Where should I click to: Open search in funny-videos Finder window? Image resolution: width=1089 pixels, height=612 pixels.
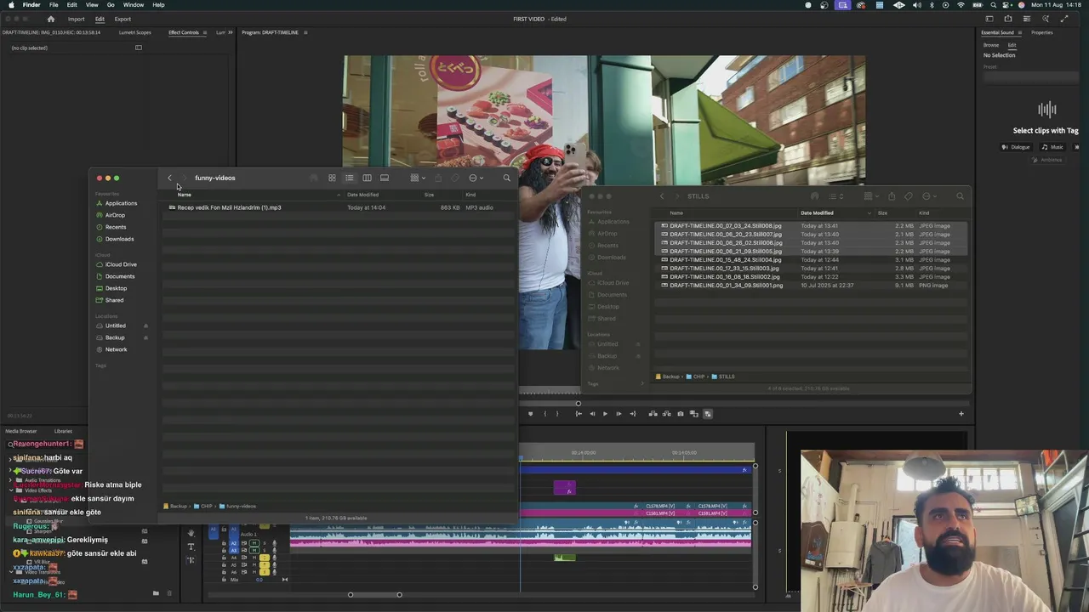click(x=506, y=178)
